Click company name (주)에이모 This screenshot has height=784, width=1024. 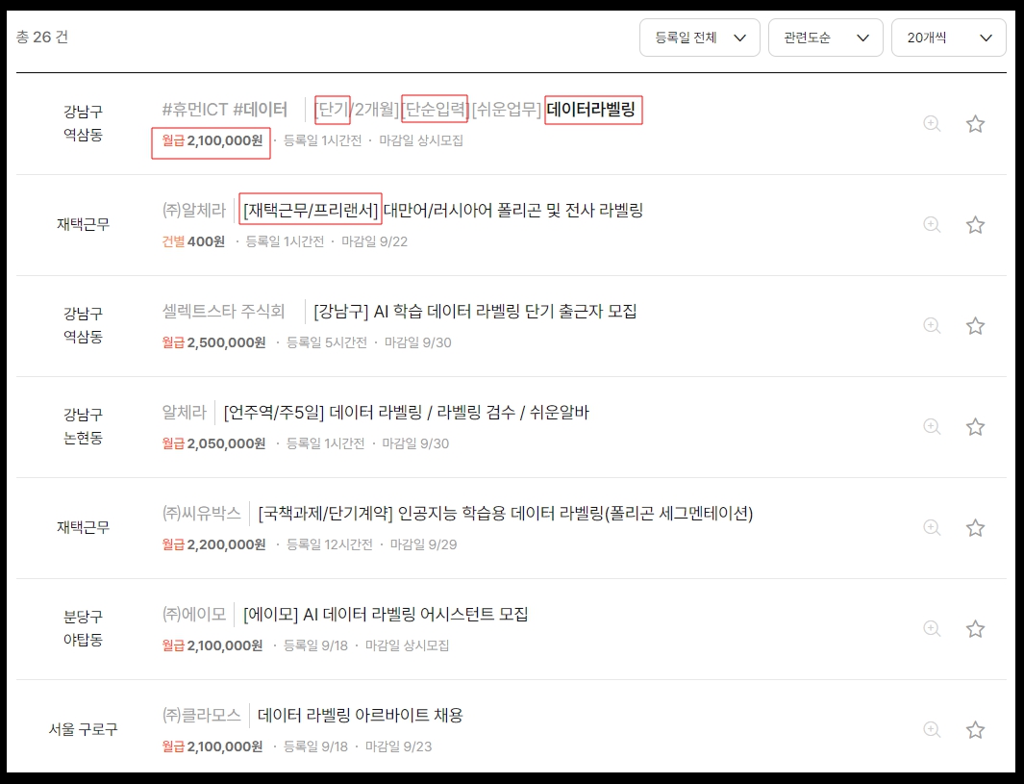coord(194,614)
